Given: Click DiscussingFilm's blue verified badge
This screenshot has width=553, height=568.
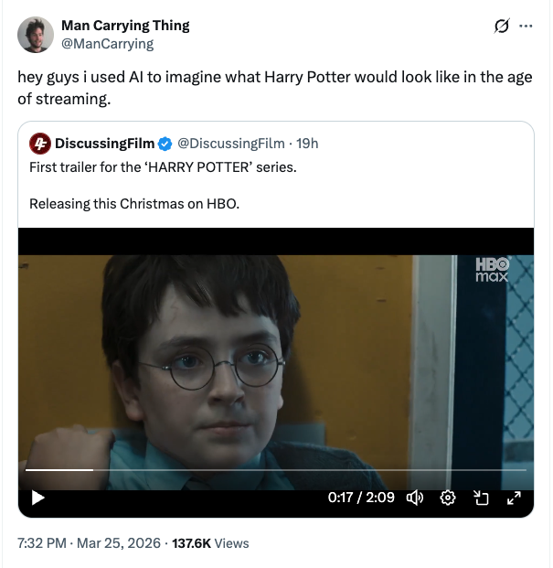Looking at the screenshot, I should click(x=165, y=144).
